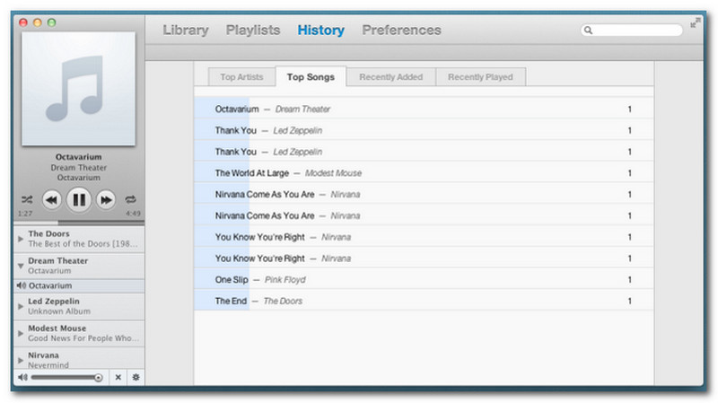Click "Good News For People Who..." album text
The width and height of the screenshot is (718, 403).
[83, 338]
